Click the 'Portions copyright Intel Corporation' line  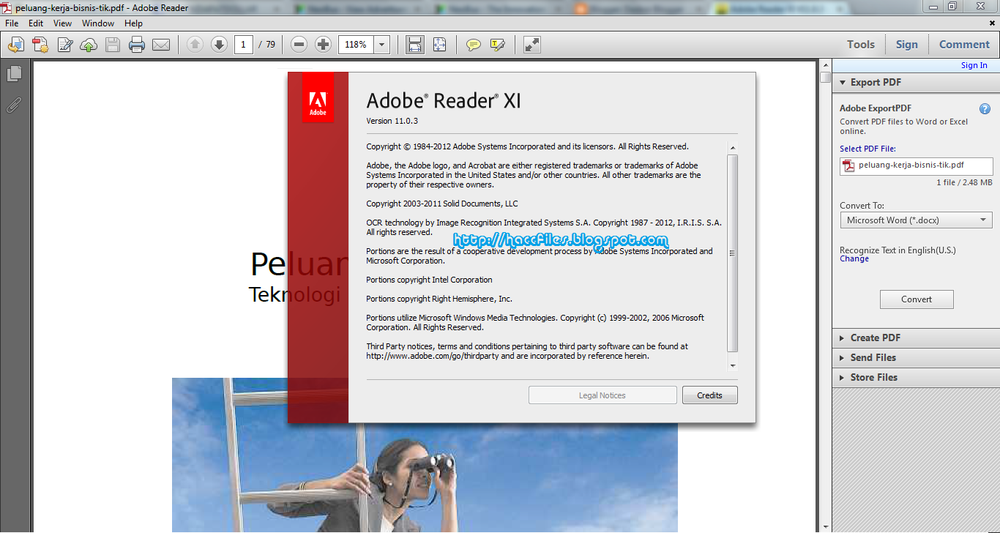(429, 280)
